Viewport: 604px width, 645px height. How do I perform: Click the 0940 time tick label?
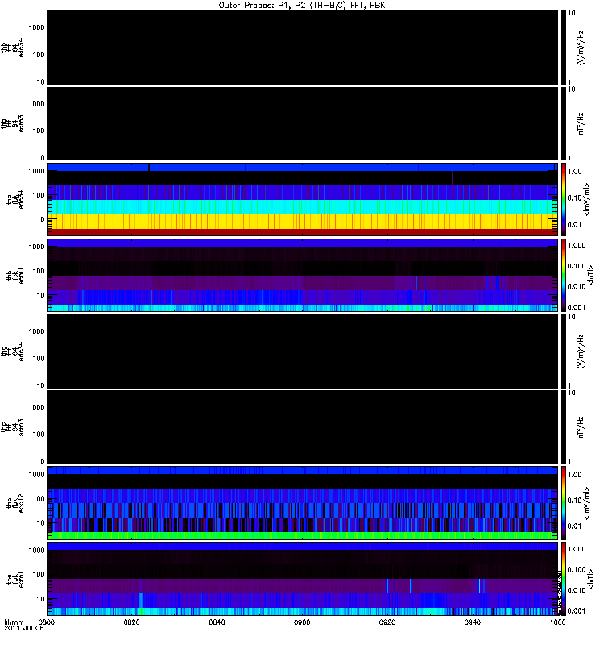(x=473, y=623)
